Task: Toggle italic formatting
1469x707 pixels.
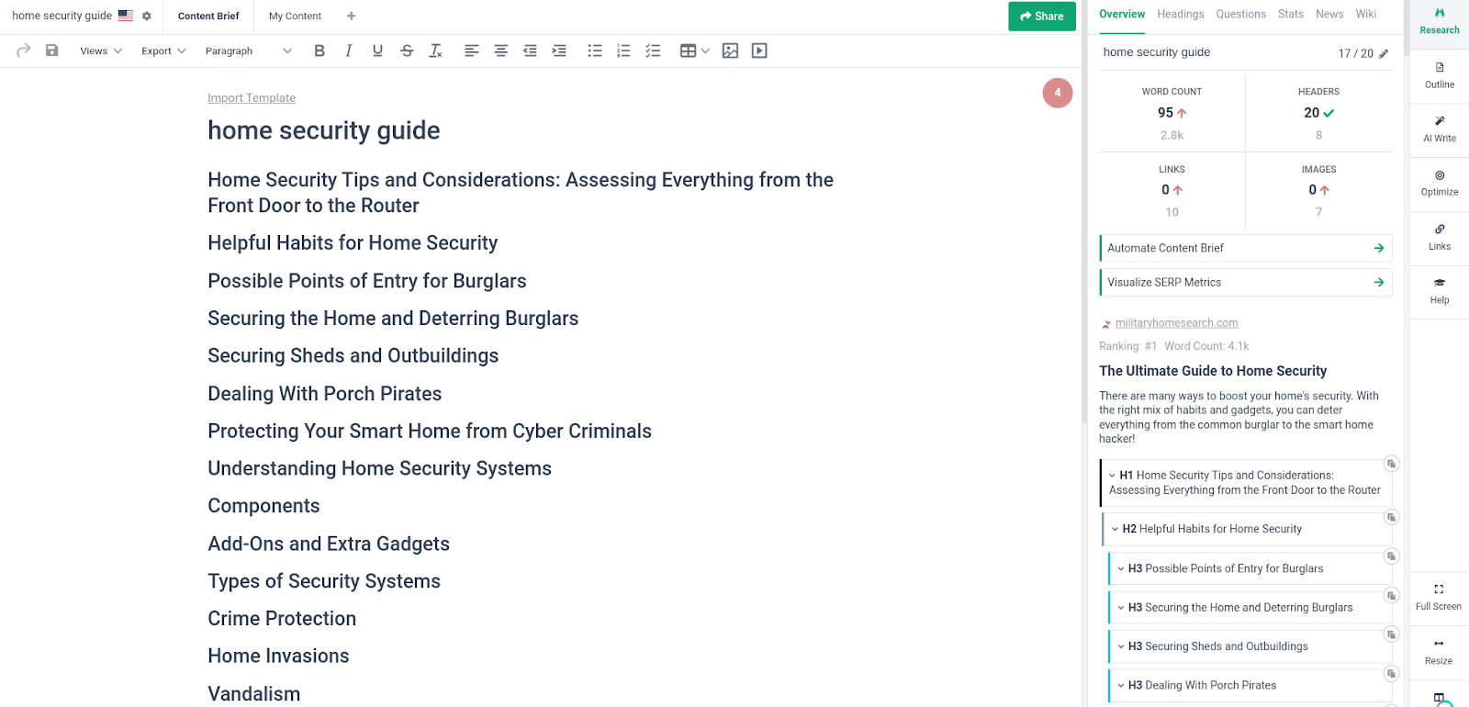Action: [x=348, y=50]
